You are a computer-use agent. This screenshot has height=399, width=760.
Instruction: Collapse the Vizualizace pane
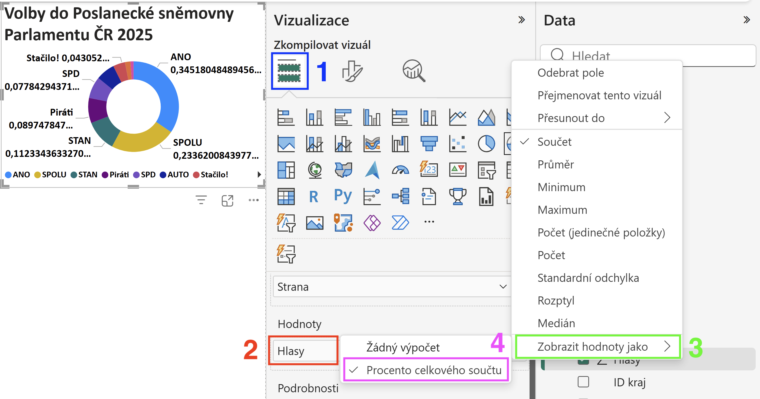coord(522,20)
